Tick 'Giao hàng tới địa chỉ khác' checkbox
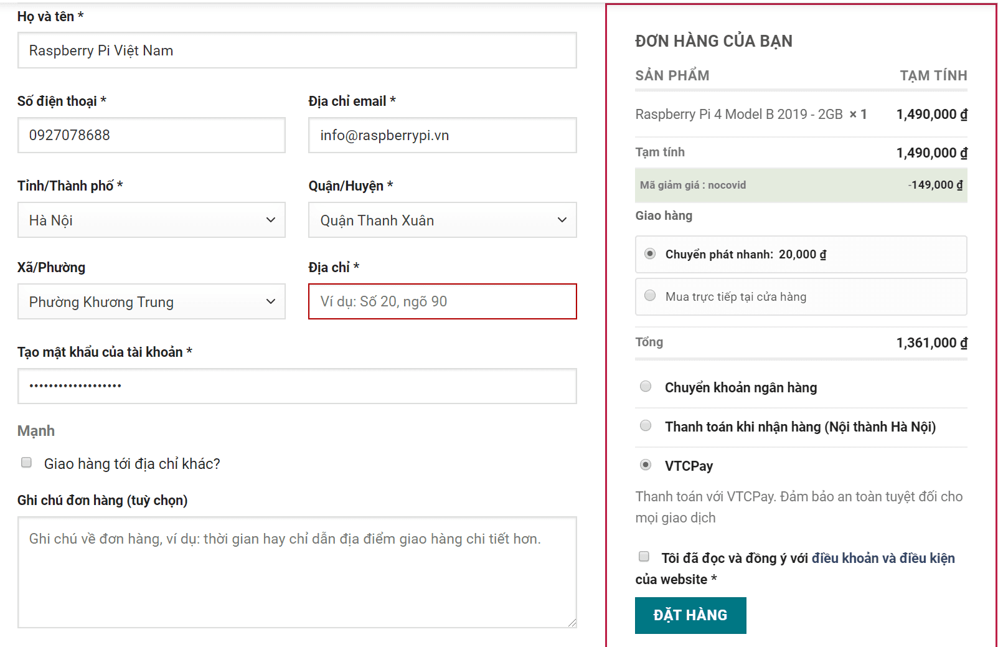The height and width of the screenshot is (647, 998). point(27,463)
